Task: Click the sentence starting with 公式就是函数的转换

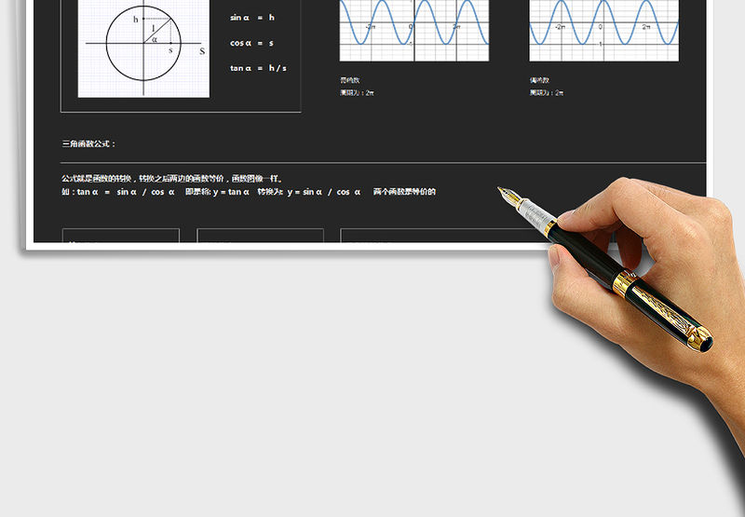Action: (x=172, y=179)
